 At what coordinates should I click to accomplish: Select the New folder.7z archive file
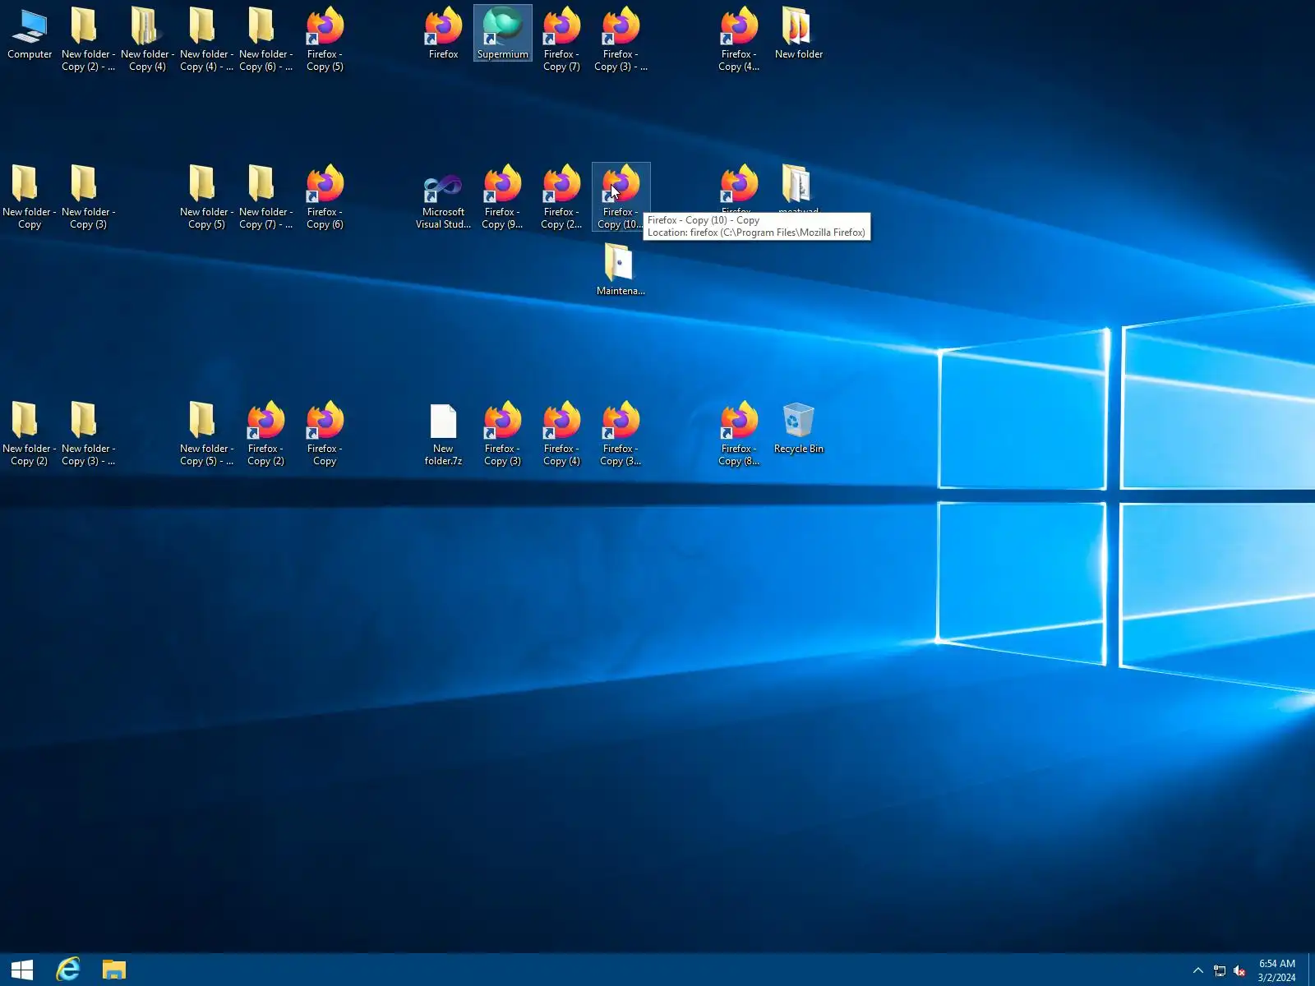[443, 434]
